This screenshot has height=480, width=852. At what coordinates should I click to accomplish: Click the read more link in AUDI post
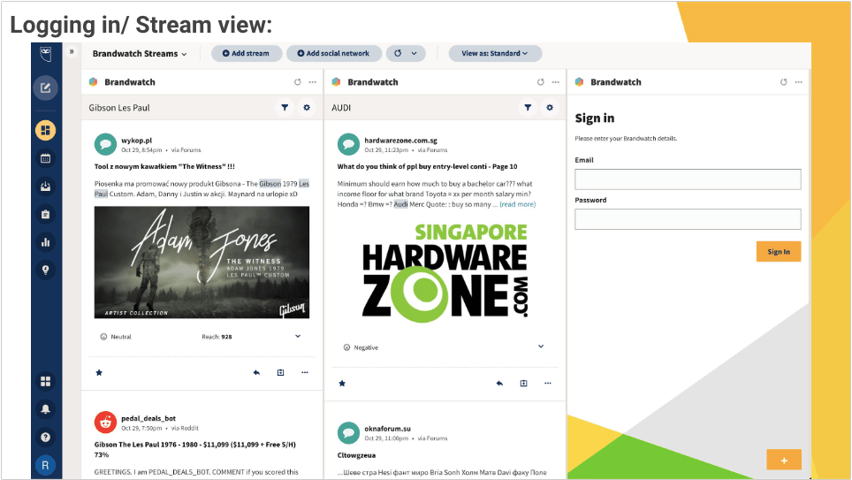point(517,204)
